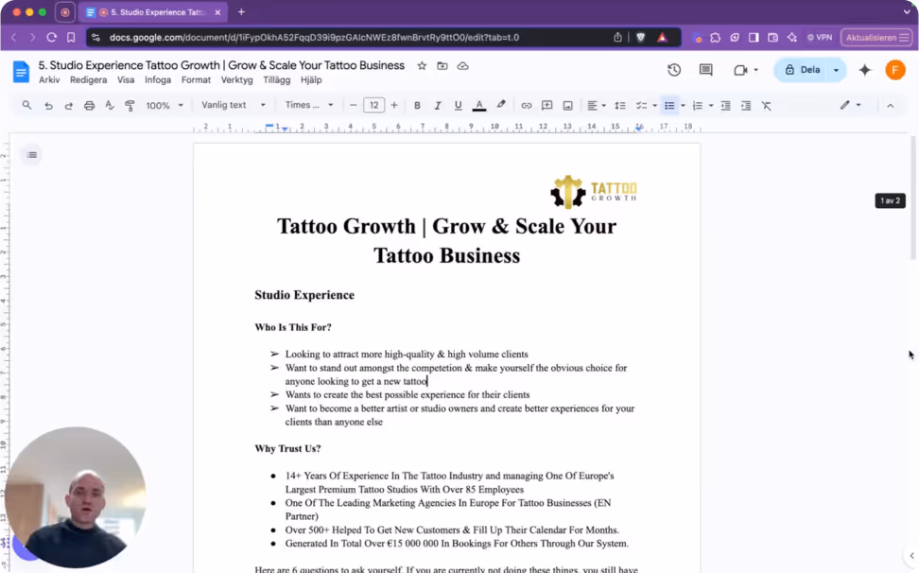Move document to a folder
Screen dimensions: 919x573
[442, 65]
